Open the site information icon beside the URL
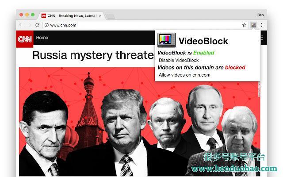The height and width of the screenshot is (177, 283). 46,25
